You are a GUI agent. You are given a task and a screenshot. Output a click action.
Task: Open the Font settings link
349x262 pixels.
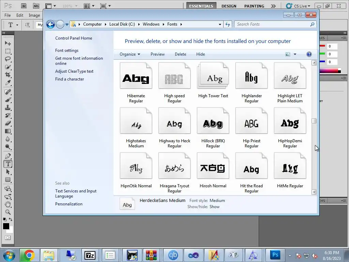pyautogui.click(x=67, y=50)
